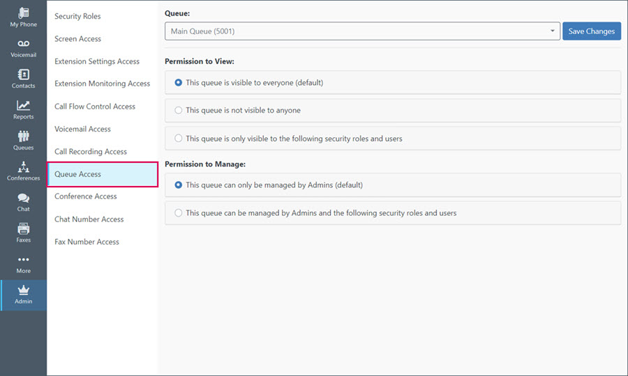Open Fax Number Access page
Image resolution: width=628 pixels, height=376 pixels.
point(87,242)
